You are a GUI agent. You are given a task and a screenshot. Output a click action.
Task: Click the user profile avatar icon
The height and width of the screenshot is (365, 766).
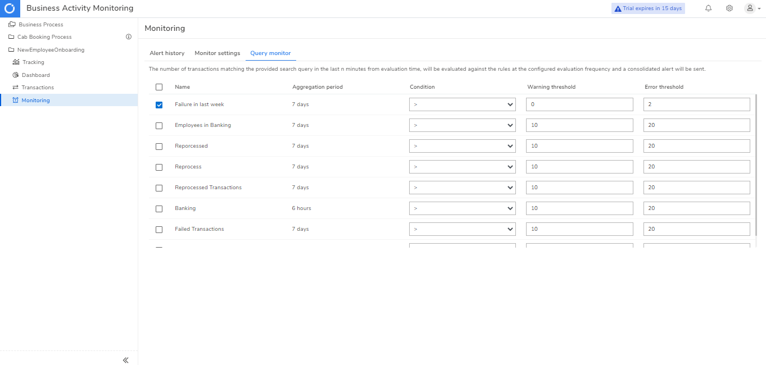pyautogui.click(x=750, y=8)
